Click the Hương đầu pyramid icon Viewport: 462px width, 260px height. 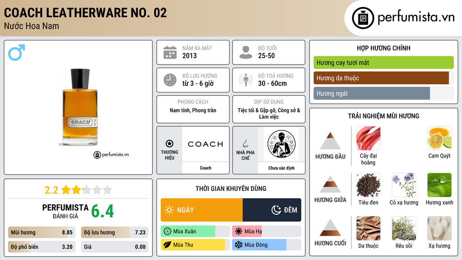tap(330, 141)
